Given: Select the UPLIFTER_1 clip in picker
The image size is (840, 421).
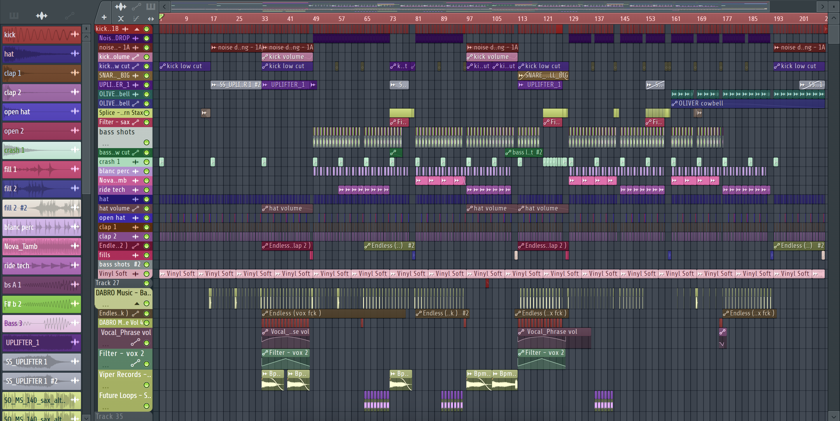Looking at the screenshot, I should (x=42, y=343).
